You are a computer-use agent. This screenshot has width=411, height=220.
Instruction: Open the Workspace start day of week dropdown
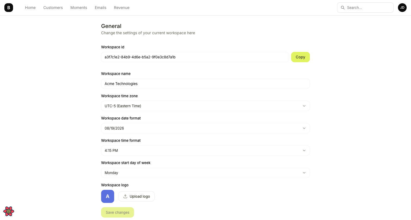205,173
